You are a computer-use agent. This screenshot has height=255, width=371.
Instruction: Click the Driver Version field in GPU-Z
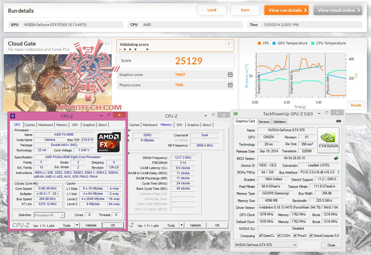click(299, 207)
